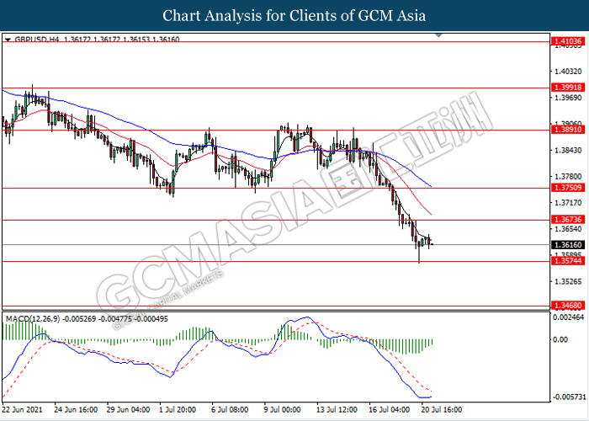Click the 9 Jul 00:00 time label

(282, 409)
